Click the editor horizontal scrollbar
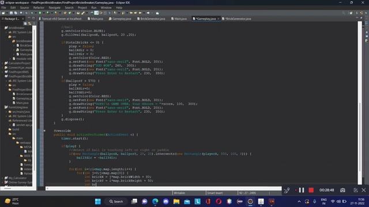369x207 pixels. pyautogui.click(x=164, y=188)
